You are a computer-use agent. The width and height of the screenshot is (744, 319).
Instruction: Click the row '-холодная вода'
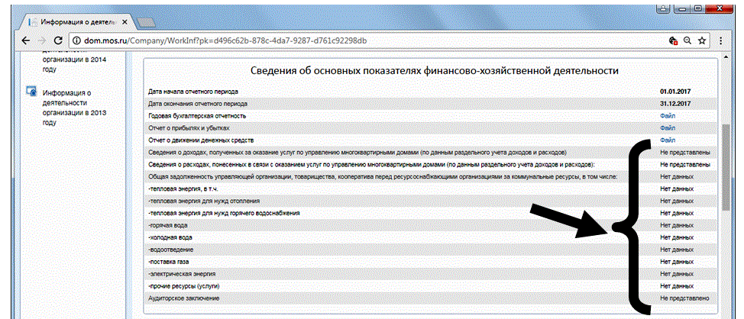pos(431,237)
